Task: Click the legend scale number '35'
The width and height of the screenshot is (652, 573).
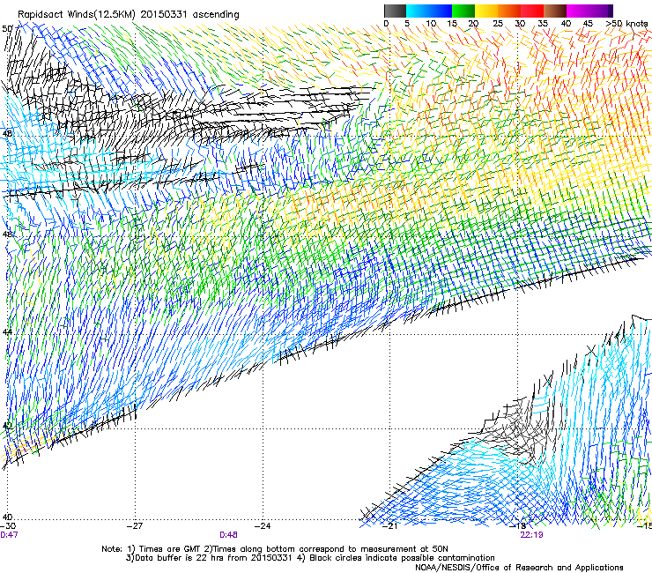Action: tap(543, 23)
